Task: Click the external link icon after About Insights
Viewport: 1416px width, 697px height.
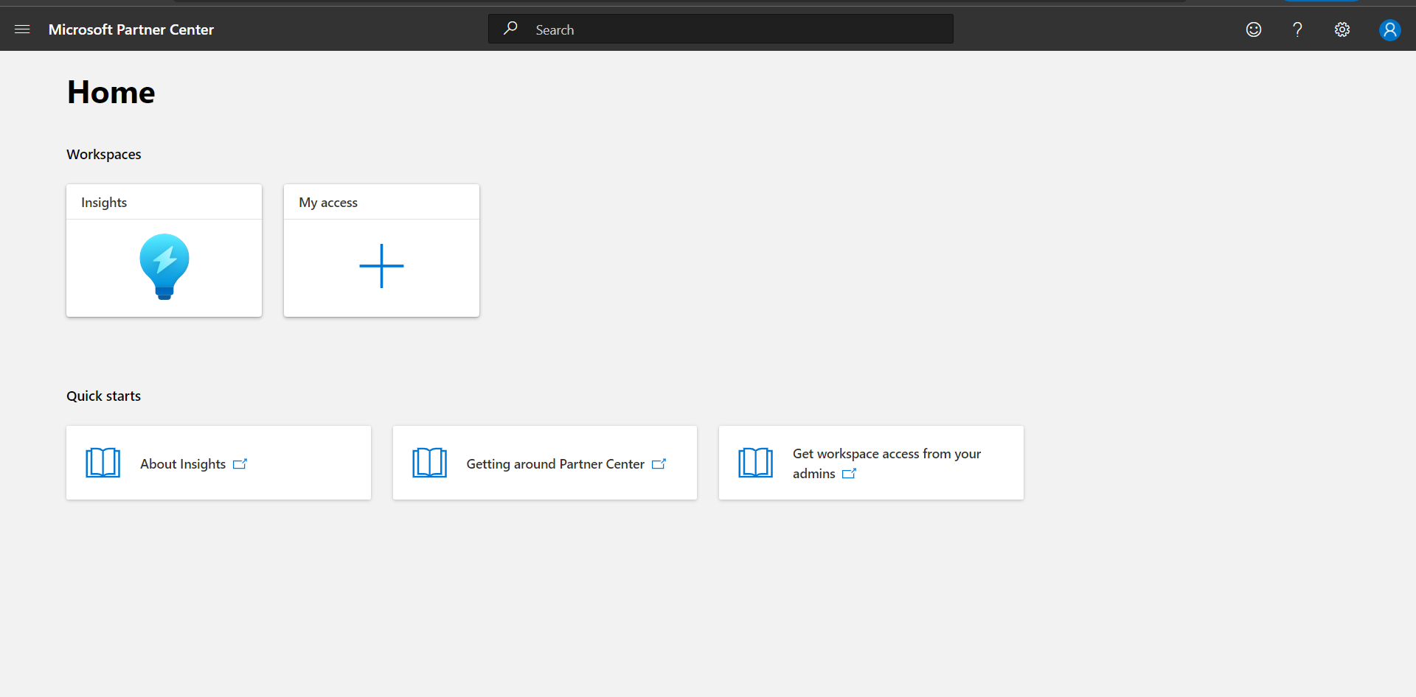Action: (x=240, y=464)
